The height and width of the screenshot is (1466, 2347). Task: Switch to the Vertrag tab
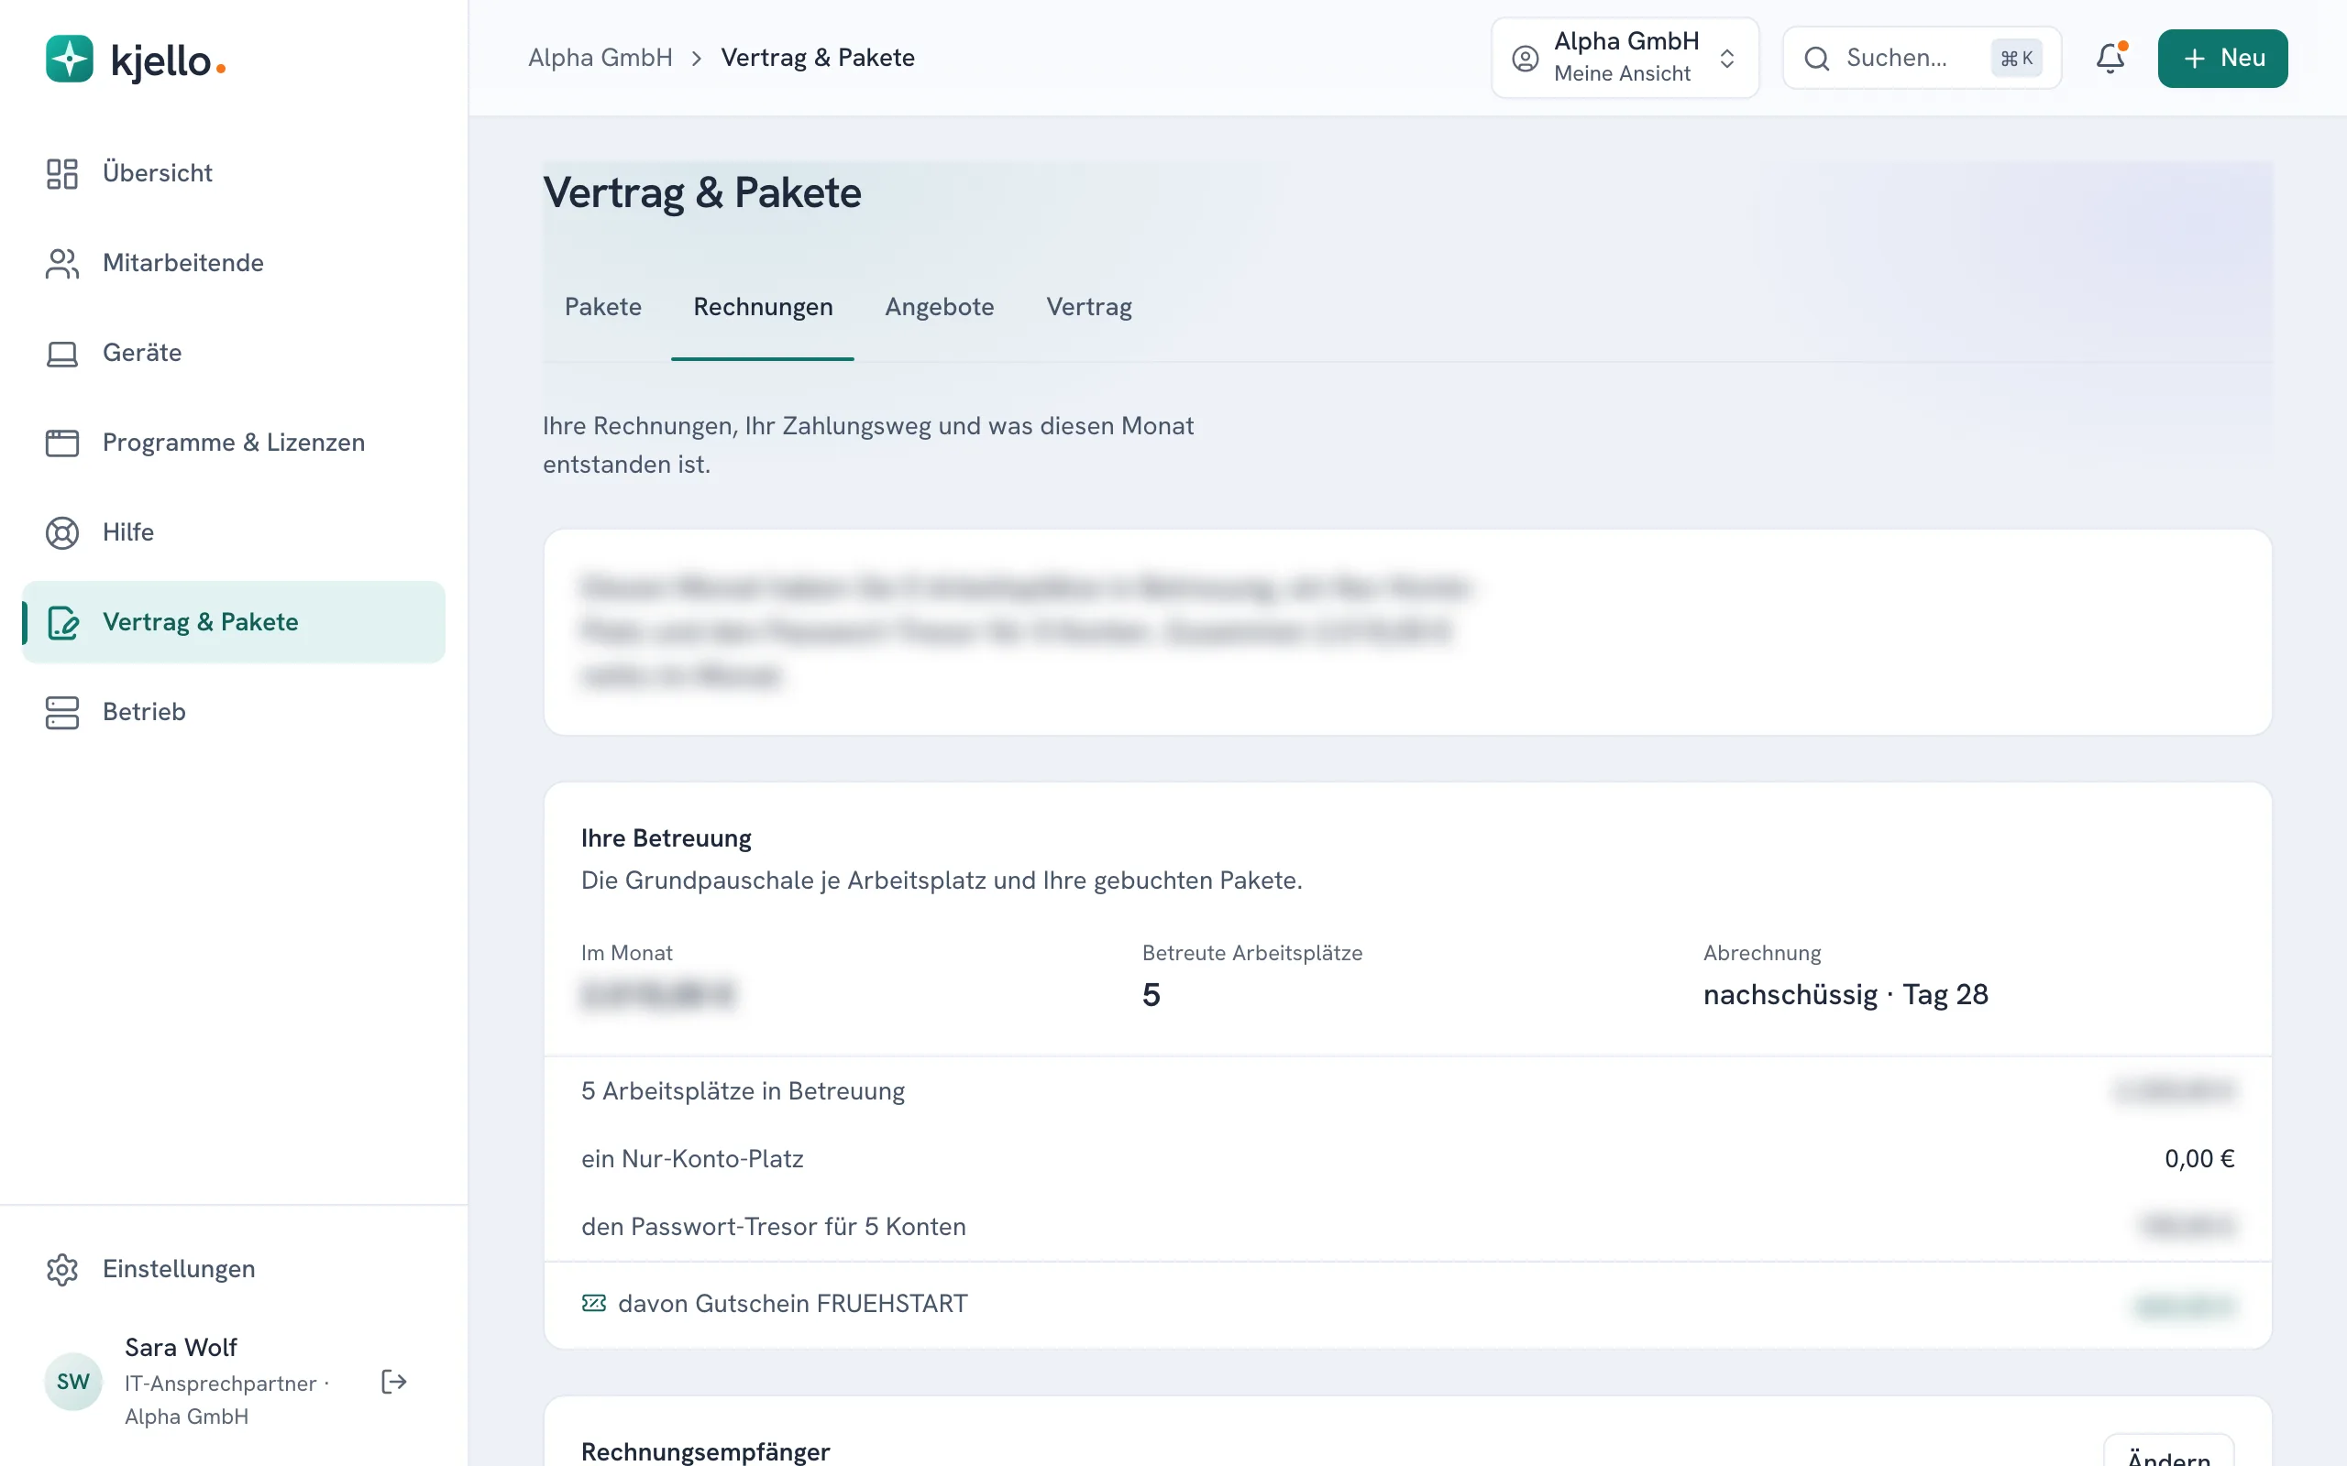[1088, 307]
